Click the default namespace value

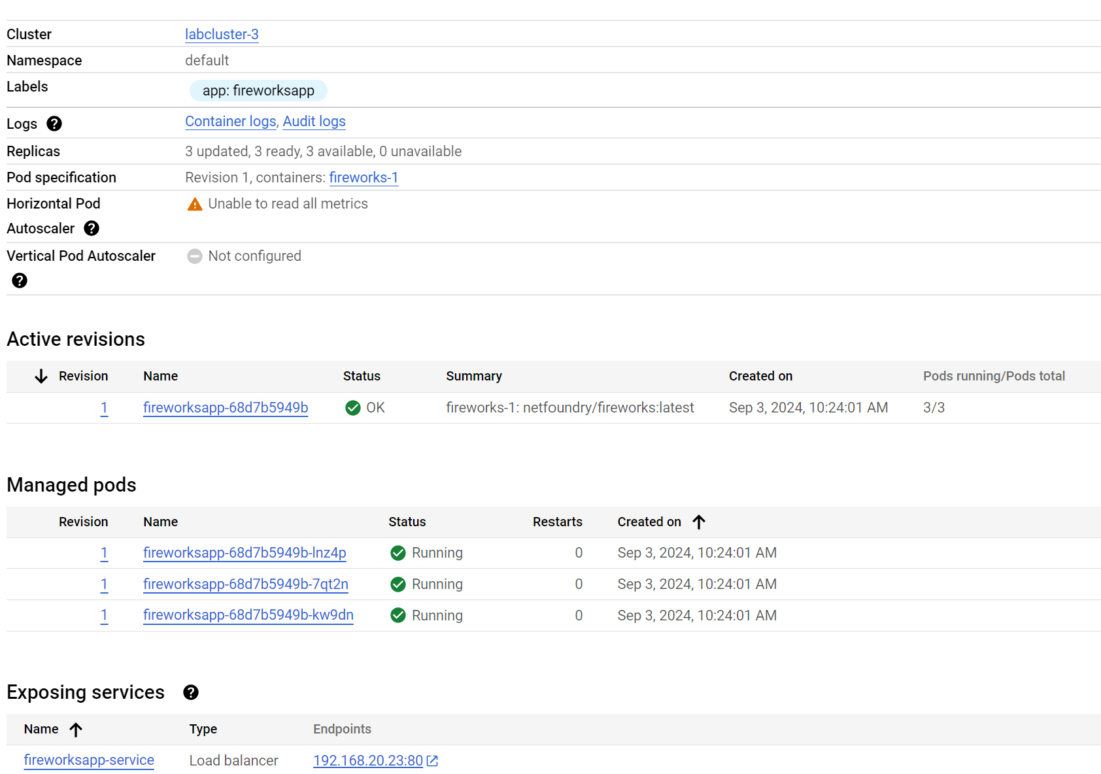click(207, 60)
